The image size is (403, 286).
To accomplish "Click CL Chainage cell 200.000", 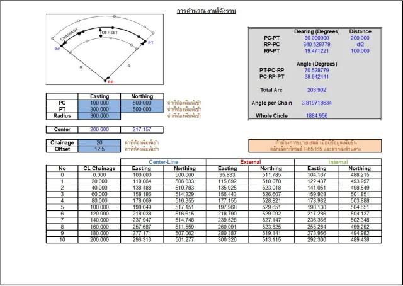I will [99, 240].
